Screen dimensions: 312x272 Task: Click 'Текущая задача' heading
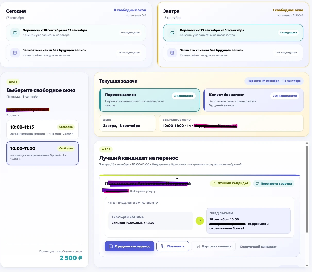point(118,81)
